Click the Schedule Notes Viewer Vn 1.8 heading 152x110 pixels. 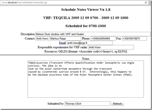[86, 10]
